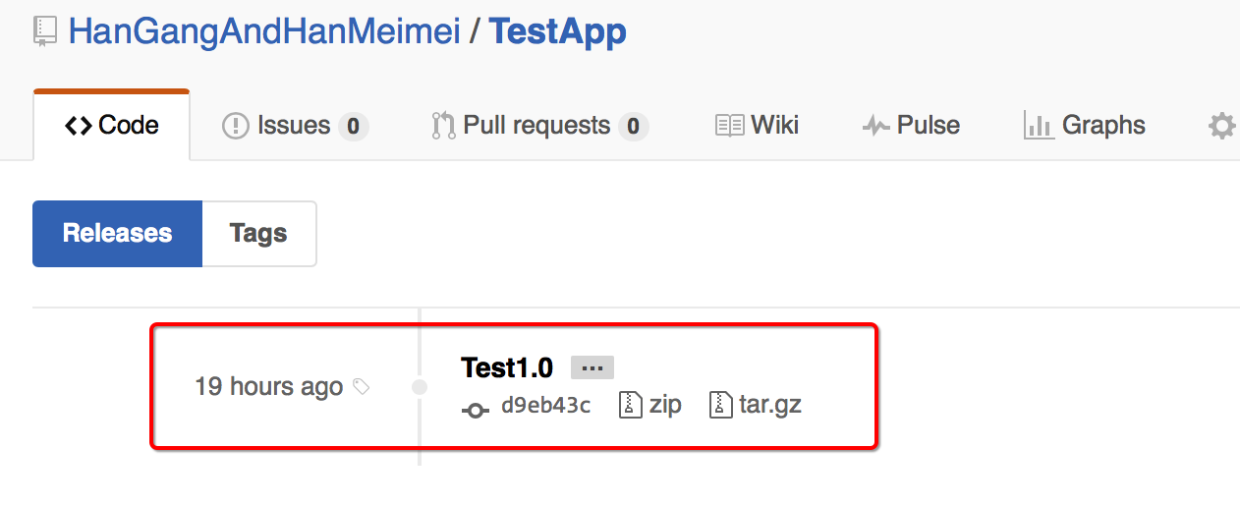Open the HanGangAndHanMeimei owner link

click(264, 31)
